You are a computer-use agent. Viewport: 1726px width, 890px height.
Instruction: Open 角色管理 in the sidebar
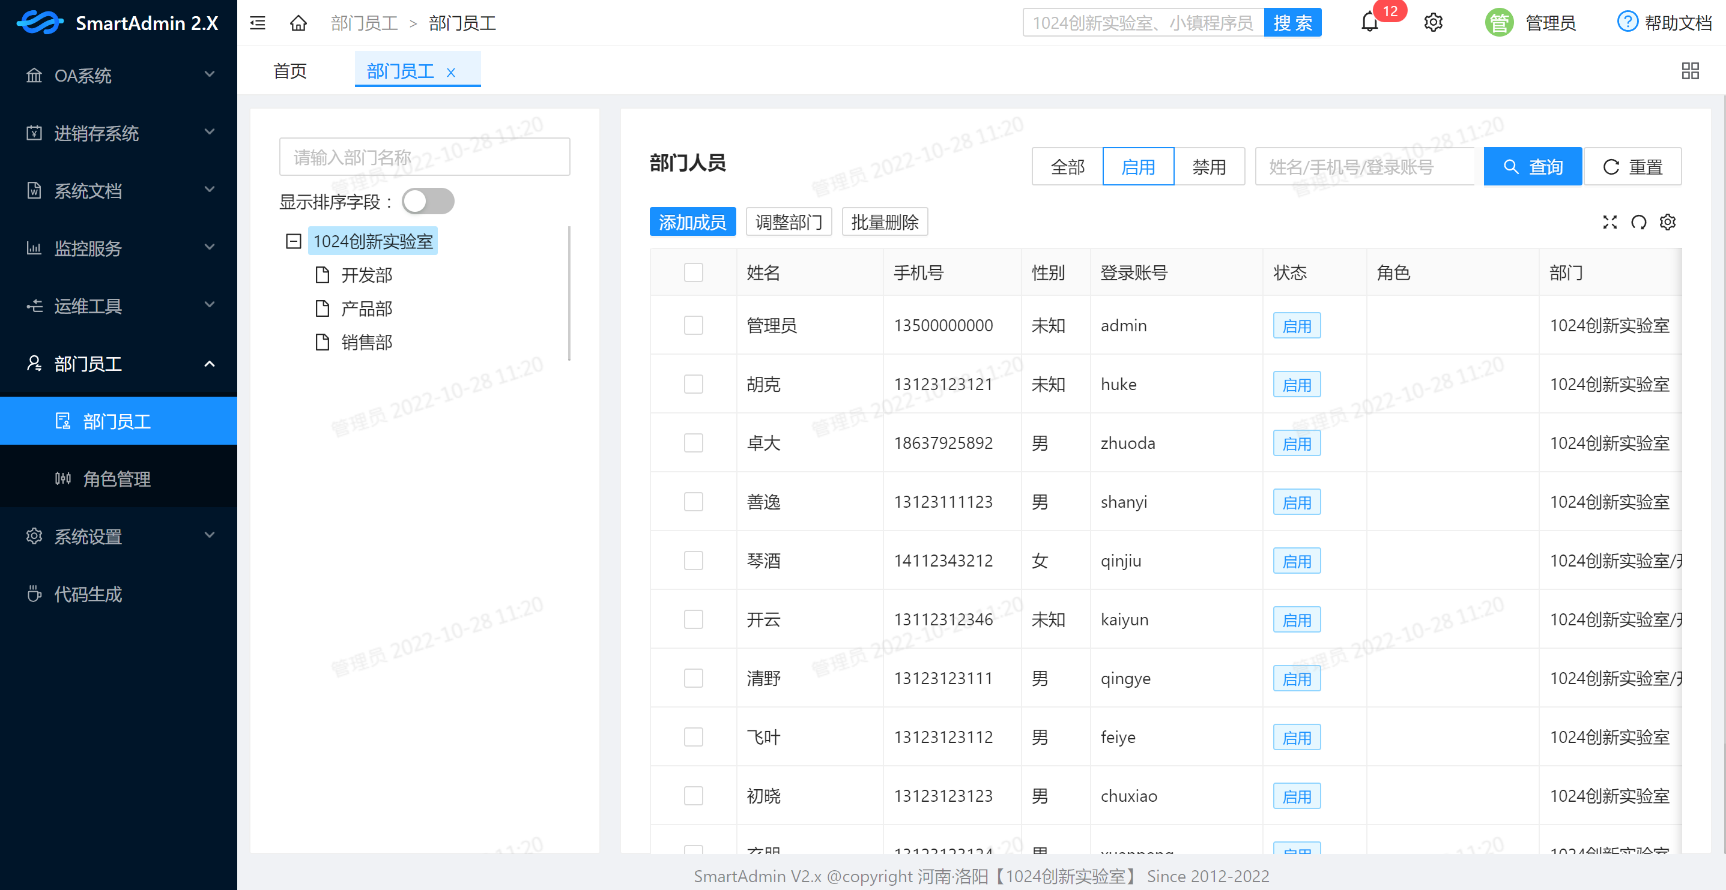point(117,479)
